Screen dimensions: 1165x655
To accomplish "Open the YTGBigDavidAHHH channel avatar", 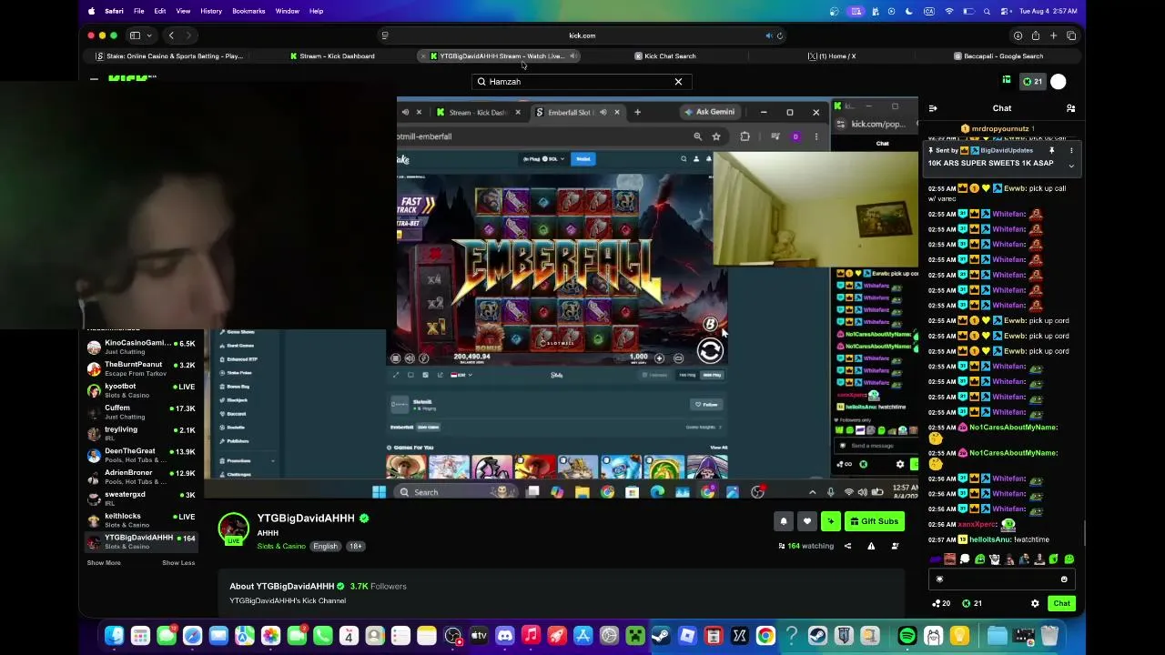I will click(x=233, y=529).
